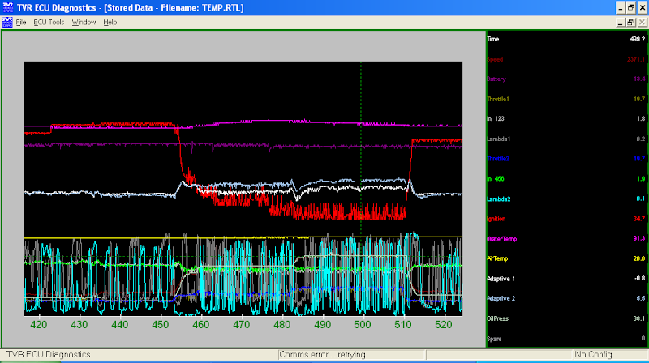
Task: Restore down the main application window
Action: 631,7
